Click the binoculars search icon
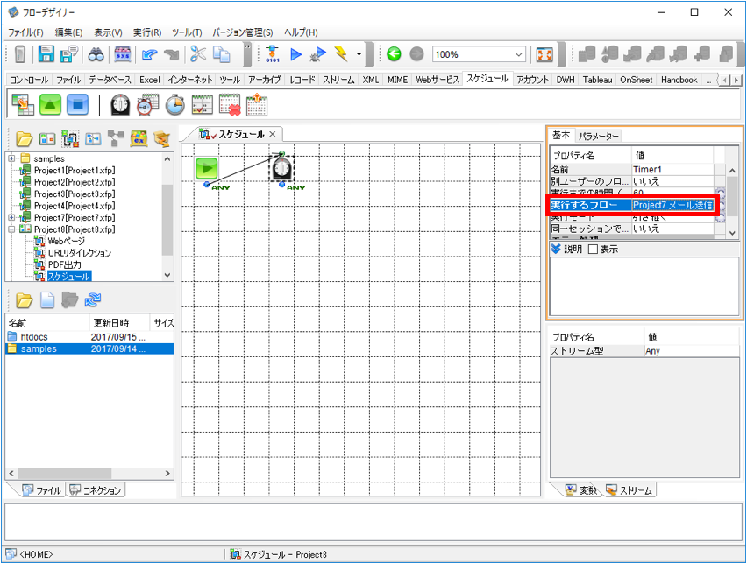Viewport: 747px width, 563px height. 96,55
